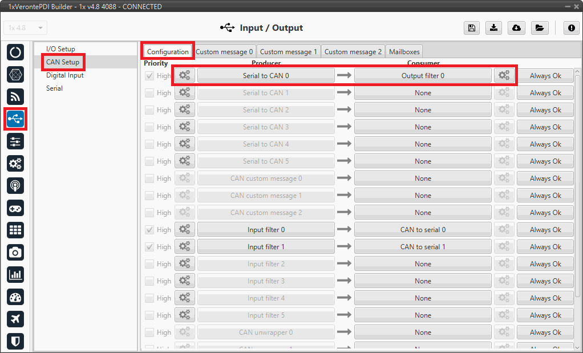
Task: Select Digital Input in the side list
Action: point(65,75)
